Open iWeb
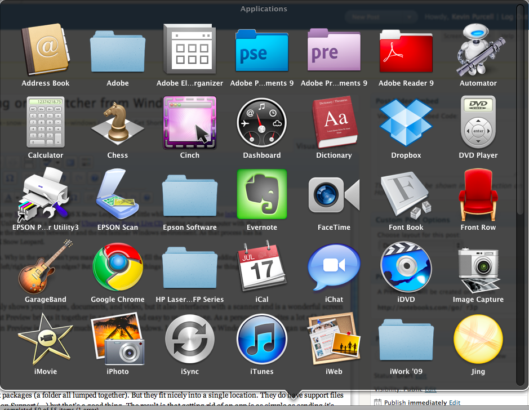 point(334,338)
